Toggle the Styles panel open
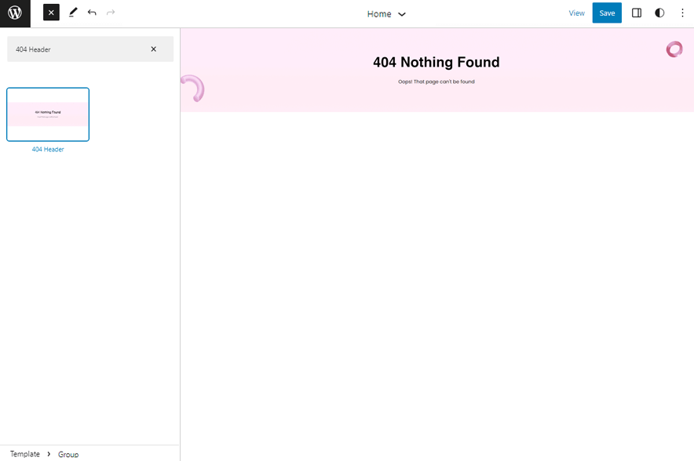 tap(659, 13)
